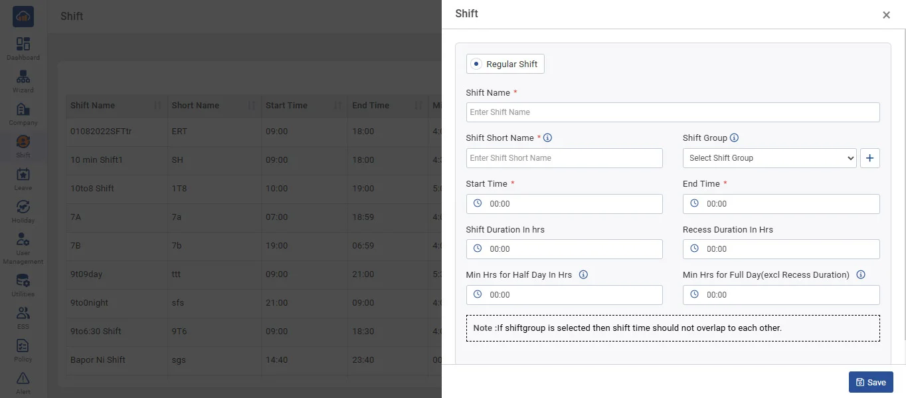Image resolution: width=906 pixels, height=398 pixels.
Task: Click the Start Time input field
Action: 565,204
